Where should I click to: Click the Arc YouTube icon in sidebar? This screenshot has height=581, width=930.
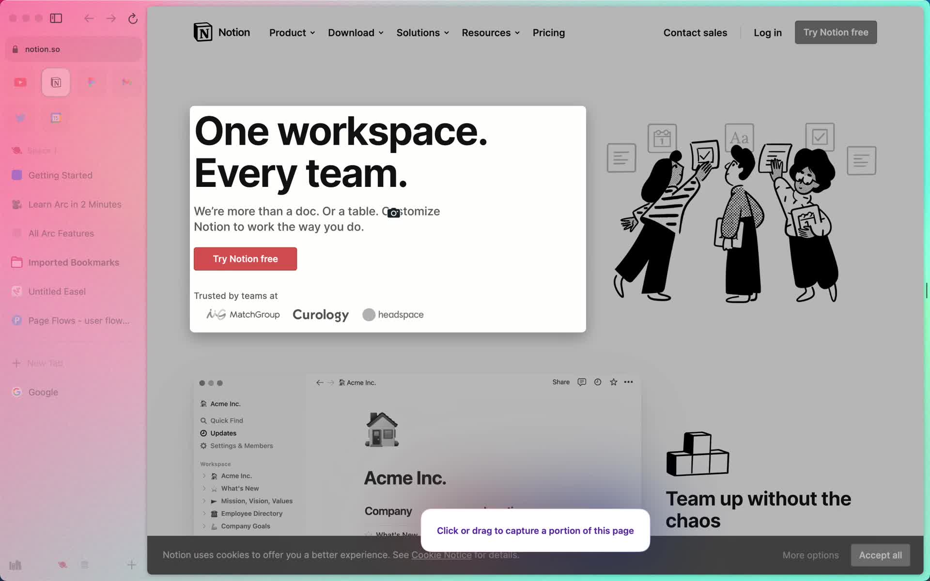[19, 82]
